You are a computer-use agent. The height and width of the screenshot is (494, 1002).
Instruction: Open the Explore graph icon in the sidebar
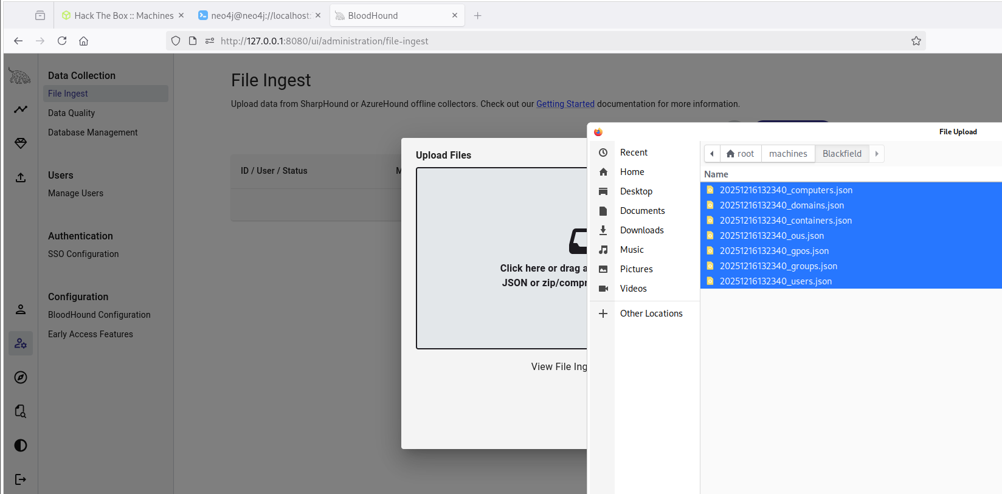[x=21, y=109]
